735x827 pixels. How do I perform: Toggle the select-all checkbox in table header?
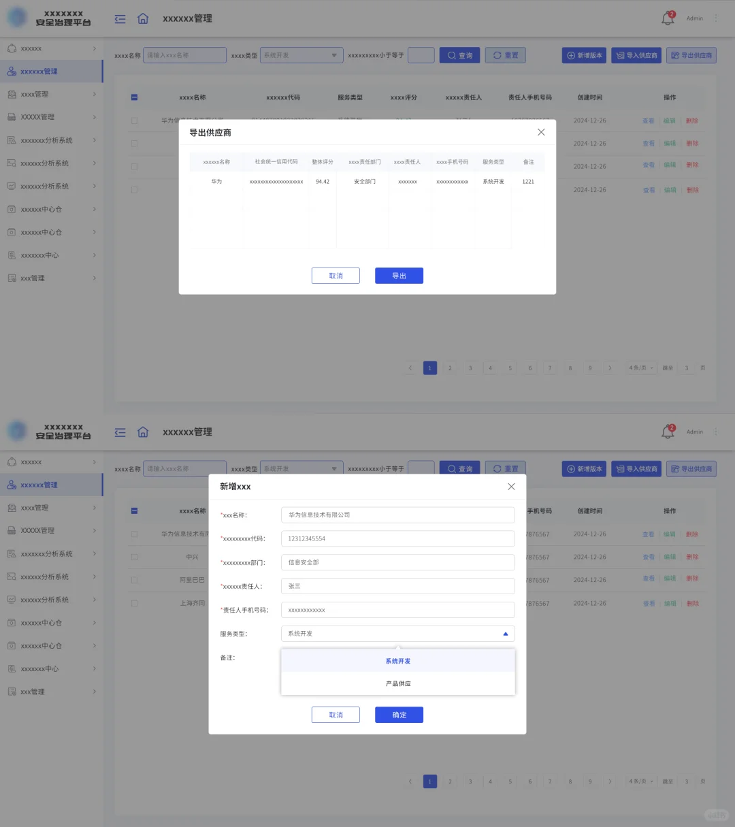[x=134, y=97]
